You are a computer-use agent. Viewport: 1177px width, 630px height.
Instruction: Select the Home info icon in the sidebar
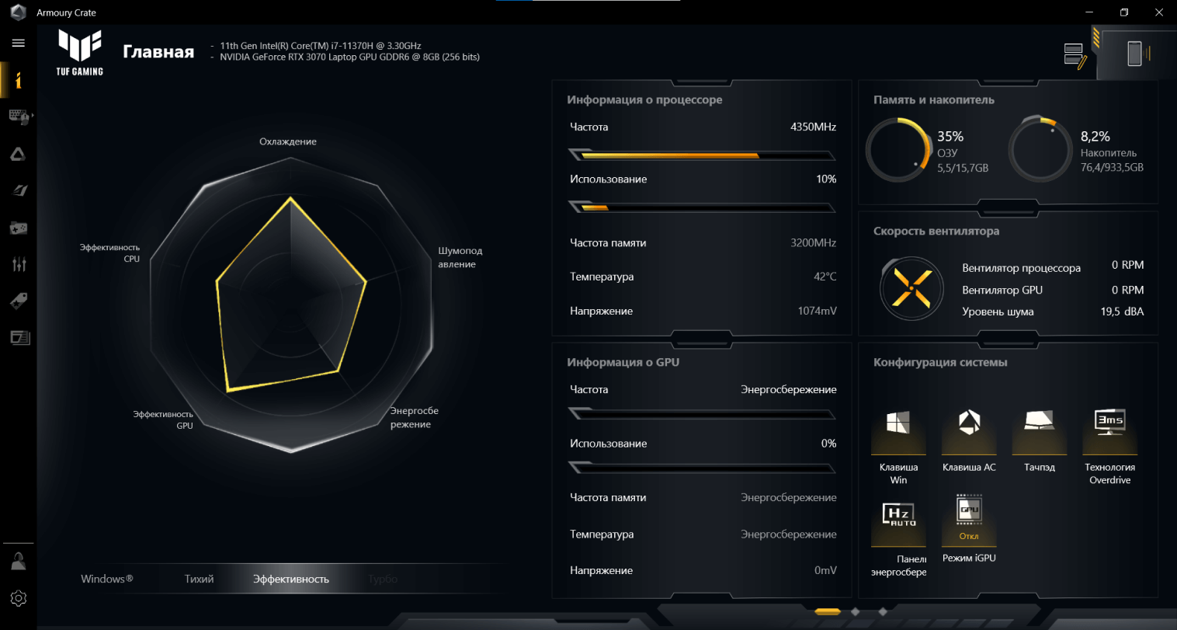18,80
